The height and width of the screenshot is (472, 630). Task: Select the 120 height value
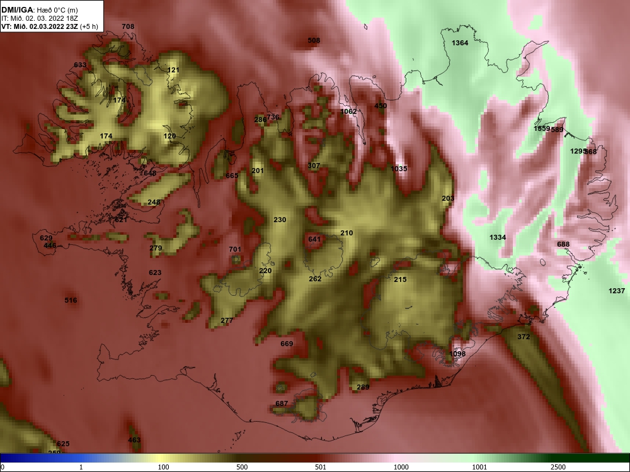(169, 136)
